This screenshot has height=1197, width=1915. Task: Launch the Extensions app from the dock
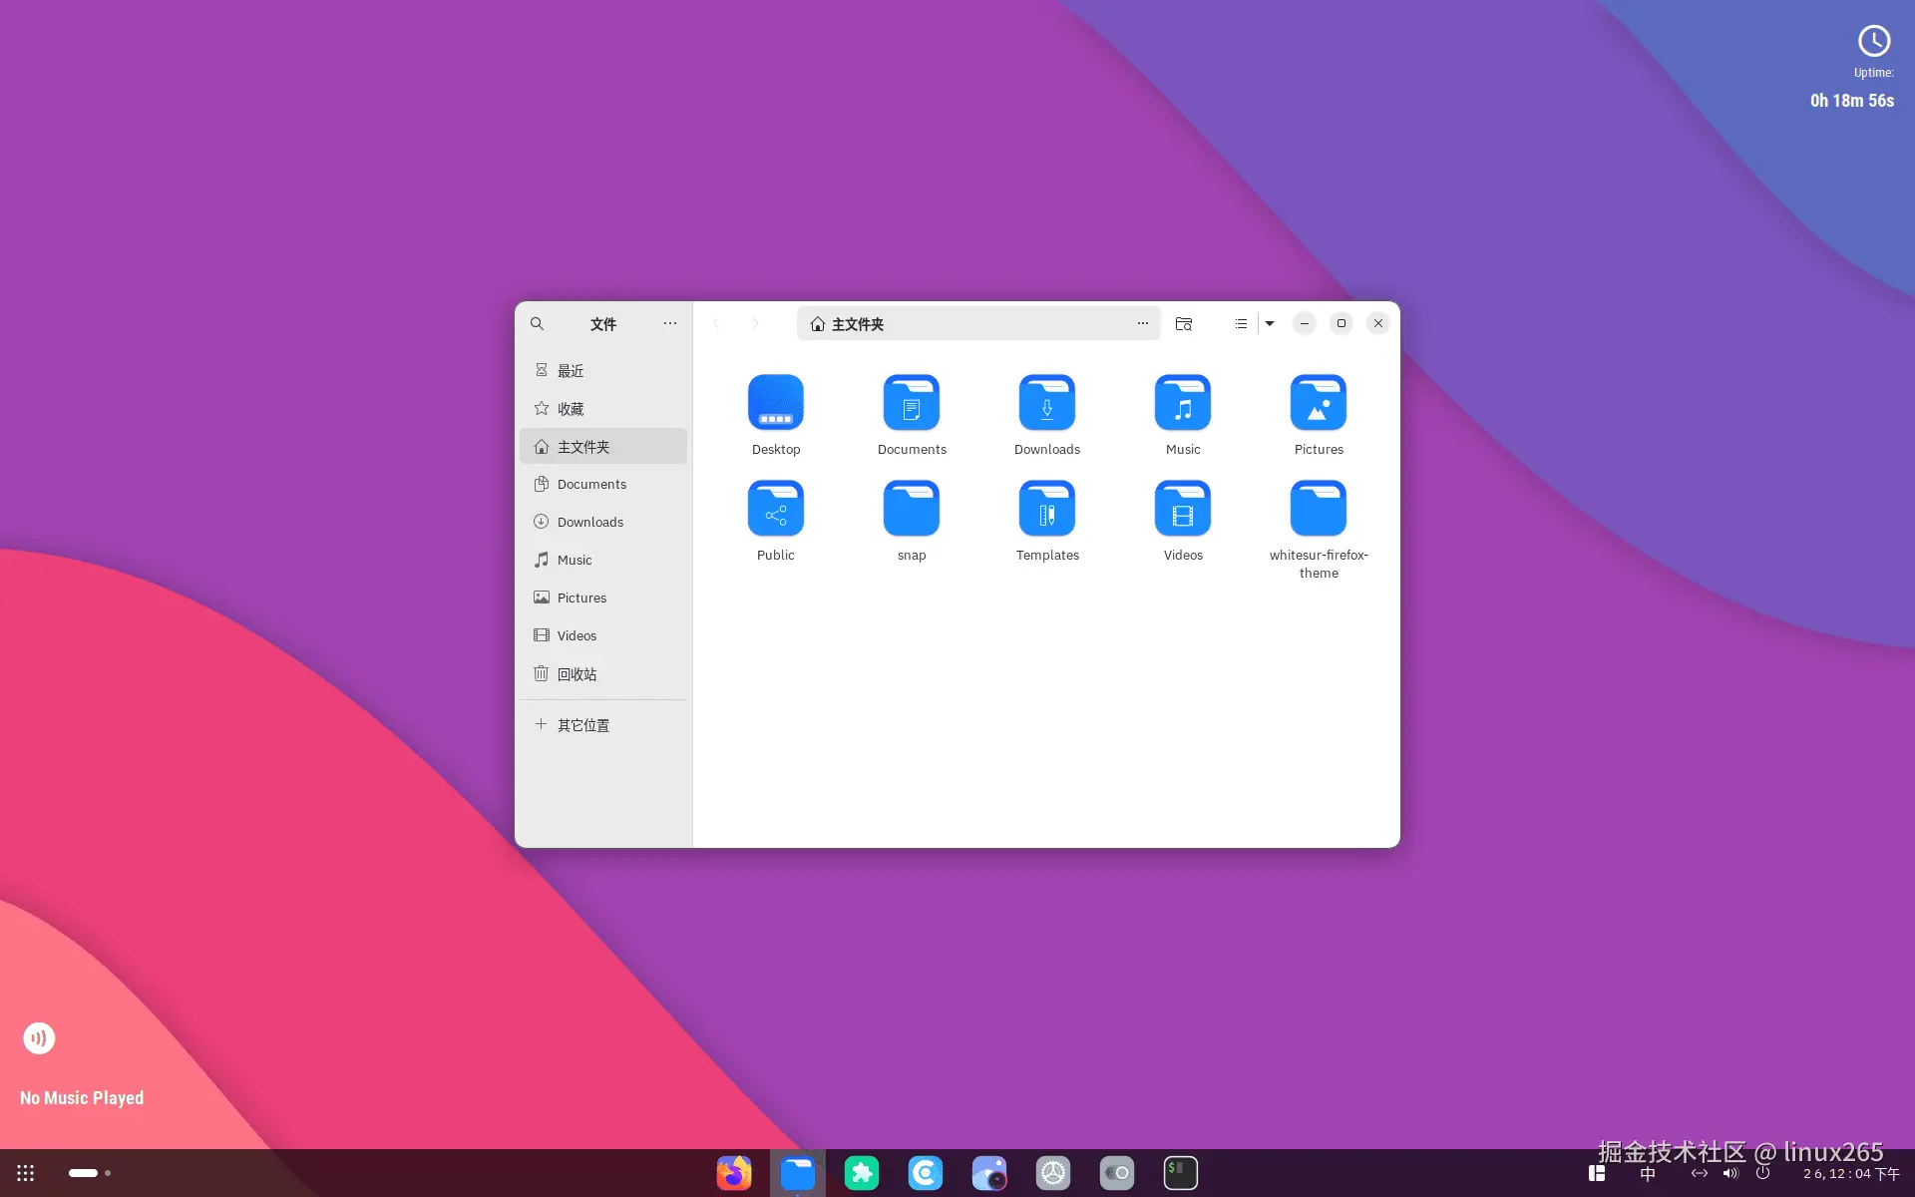pos(862,1172)
